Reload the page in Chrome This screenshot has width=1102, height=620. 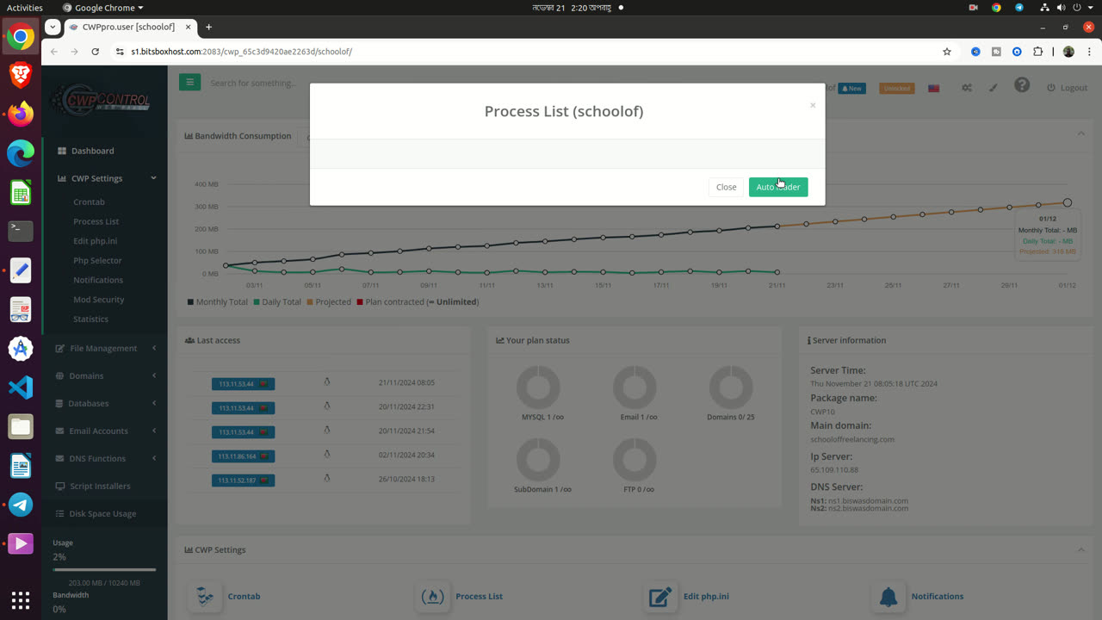point(95,52)
